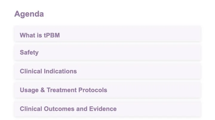Pick the last agenda row about evidence
The height and width of the screenshot is (120, 215).
pos(107,109)
